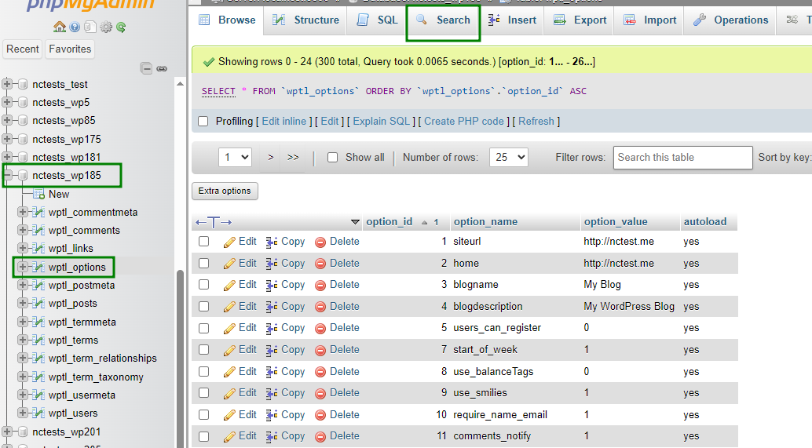The image size is (812, 448).
Task: Select the checkbox for the blogdescription row
Action: (204, 307)
